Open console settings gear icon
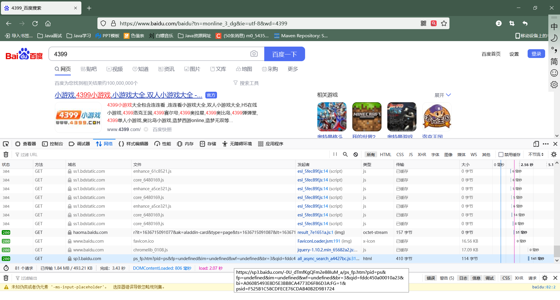 coord(545,278)
